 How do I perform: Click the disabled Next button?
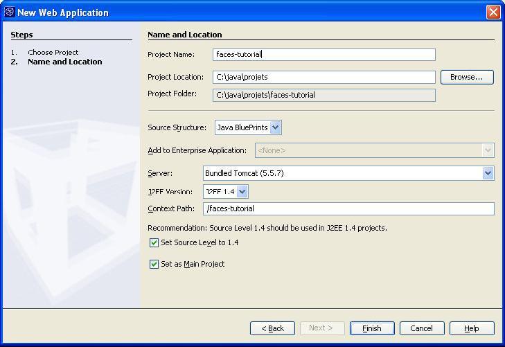pyautogui.click(x=321, y=328)
